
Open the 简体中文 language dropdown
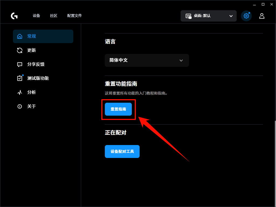pyautogui.click(x=147, y=60)
